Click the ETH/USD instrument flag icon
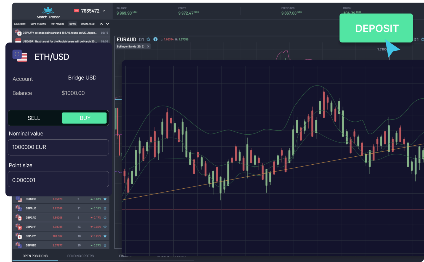The image size is (424, 262). point(20,55)
